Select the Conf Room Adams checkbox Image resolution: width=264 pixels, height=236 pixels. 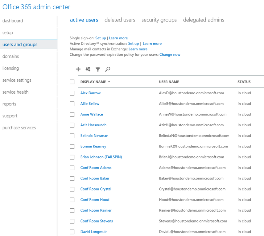click(x=72, y=168)
